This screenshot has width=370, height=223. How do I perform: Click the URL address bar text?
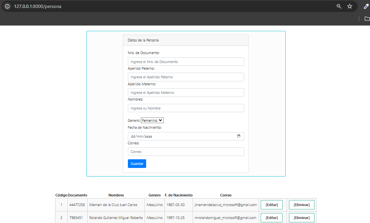[38, 6]
